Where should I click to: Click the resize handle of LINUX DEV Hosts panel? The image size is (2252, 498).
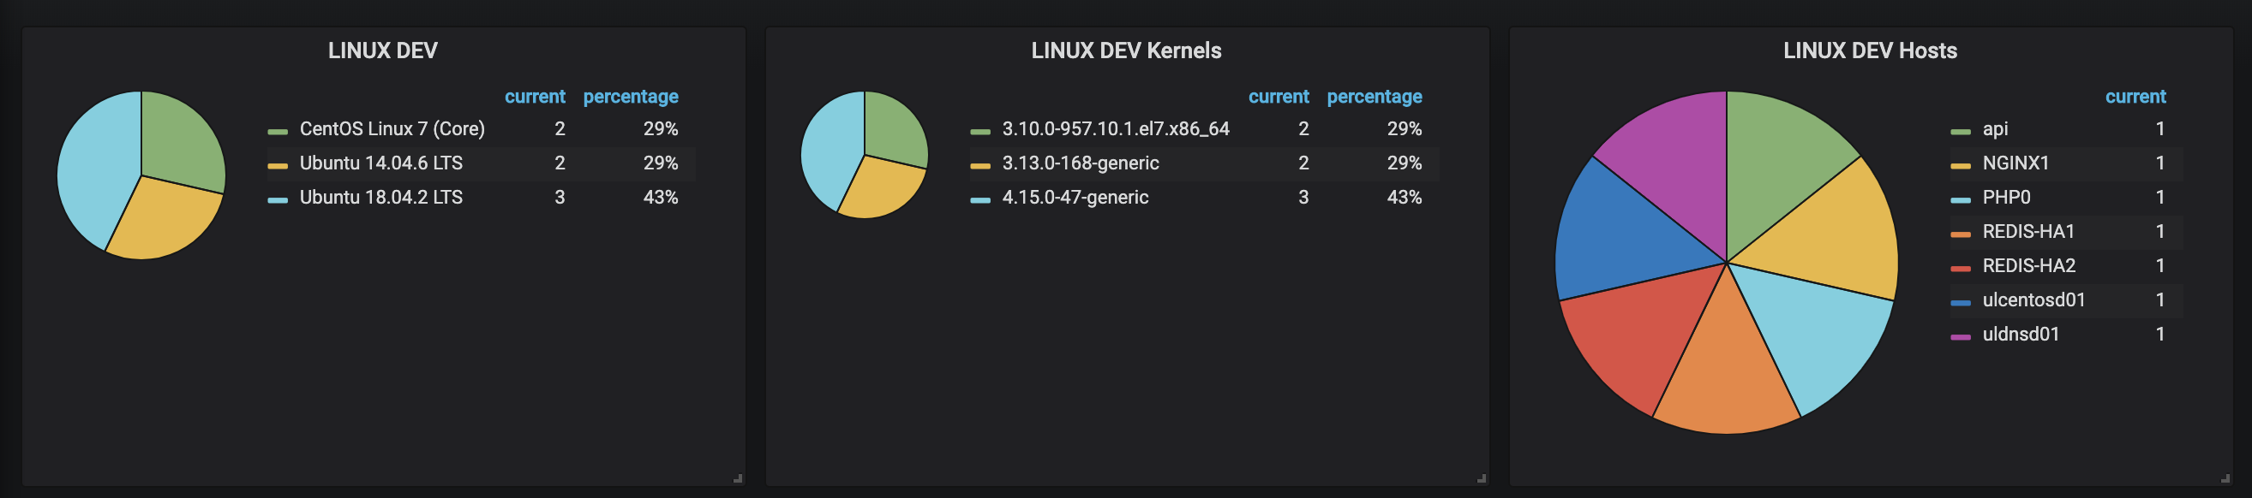click(2225, 479)
